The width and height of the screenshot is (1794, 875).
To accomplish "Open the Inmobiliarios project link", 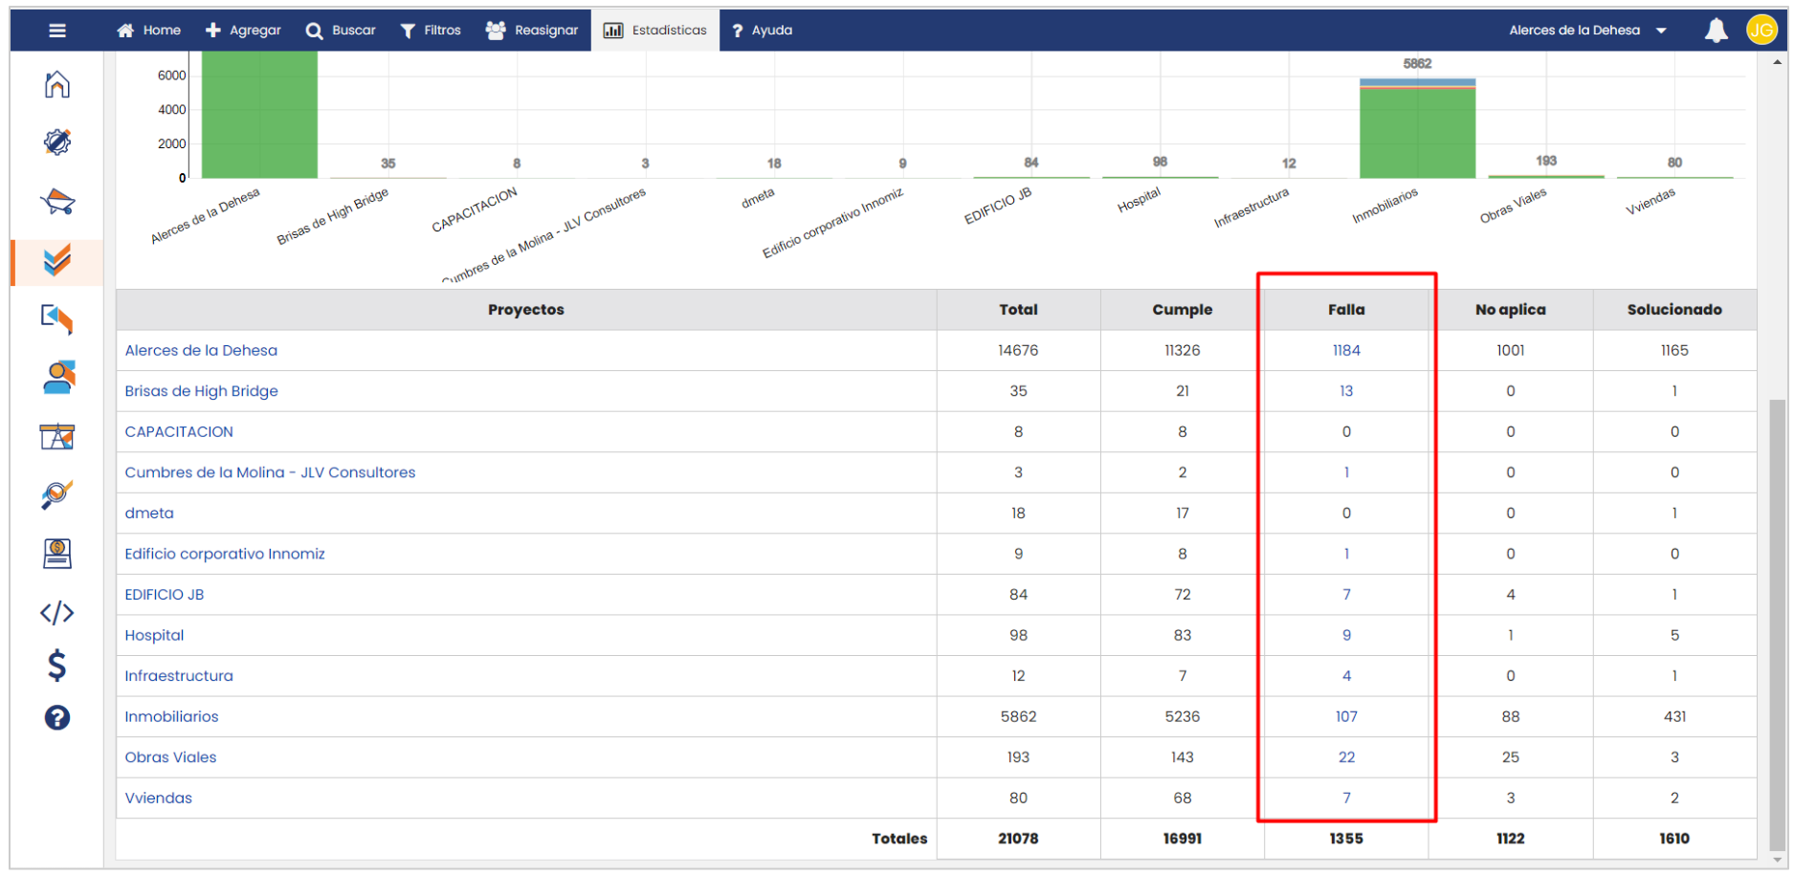I will click(171, 716).
